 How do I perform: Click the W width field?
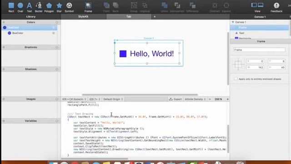(255, 67)
